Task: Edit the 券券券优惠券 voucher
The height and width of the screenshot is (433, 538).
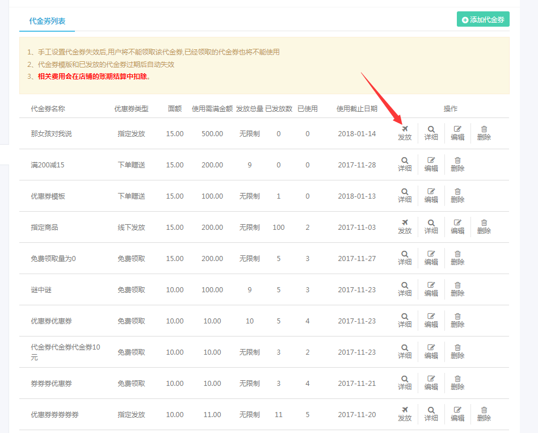Action: pyautogui.click(x=431, y=382)
